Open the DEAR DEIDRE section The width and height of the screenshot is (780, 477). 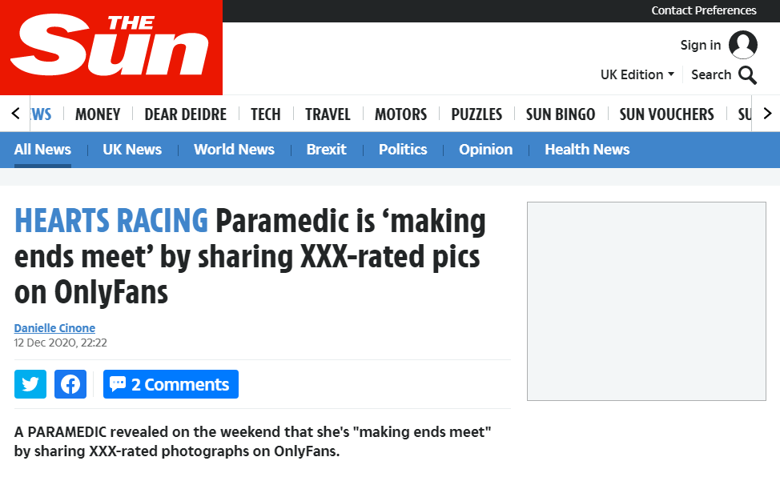point(185,114)
